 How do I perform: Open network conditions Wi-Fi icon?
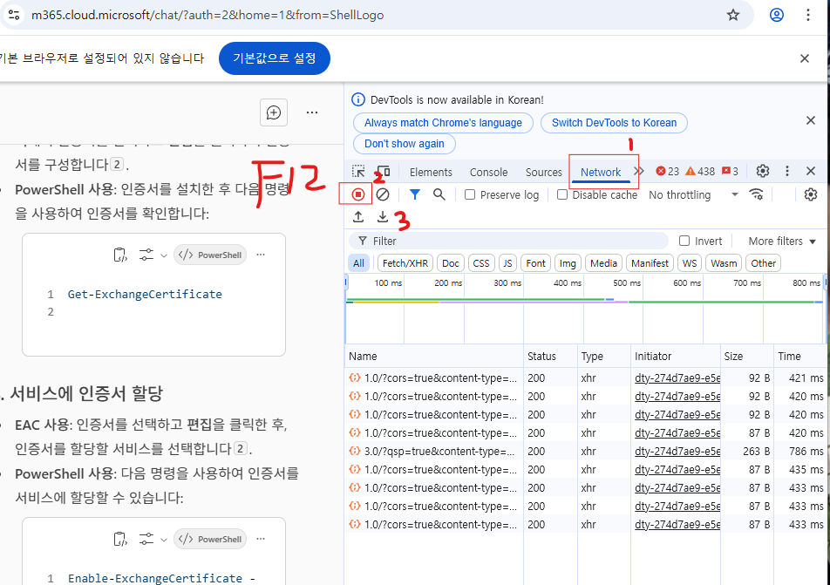757,194
